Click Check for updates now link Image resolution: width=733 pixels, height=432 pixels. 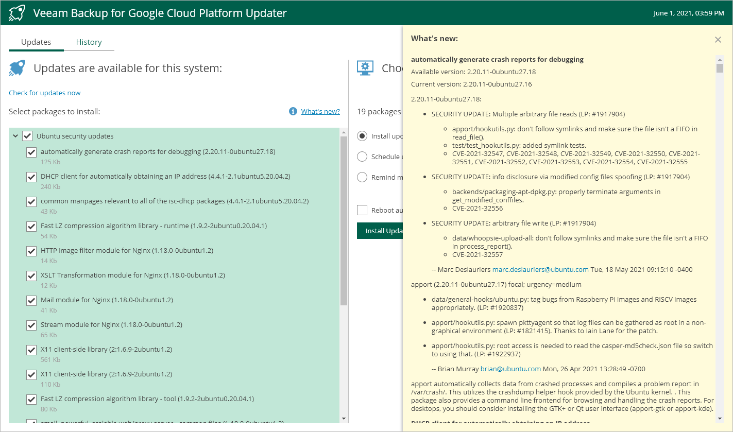coord(45,93)
